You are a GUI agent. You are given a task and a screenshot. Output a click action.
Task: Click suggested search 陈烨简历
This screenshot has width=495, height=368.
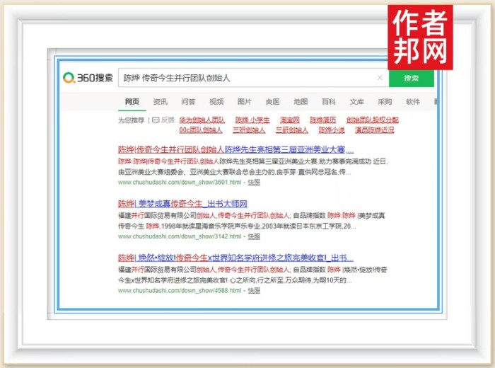point(323,120)
